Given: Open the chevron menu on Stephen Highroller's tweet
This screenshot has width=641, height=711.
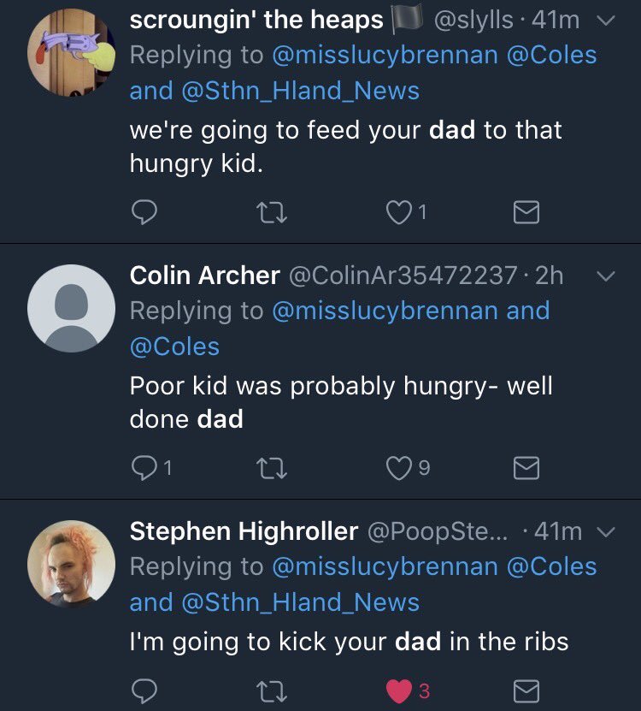Looking at the screenshot, I should 604,531.
